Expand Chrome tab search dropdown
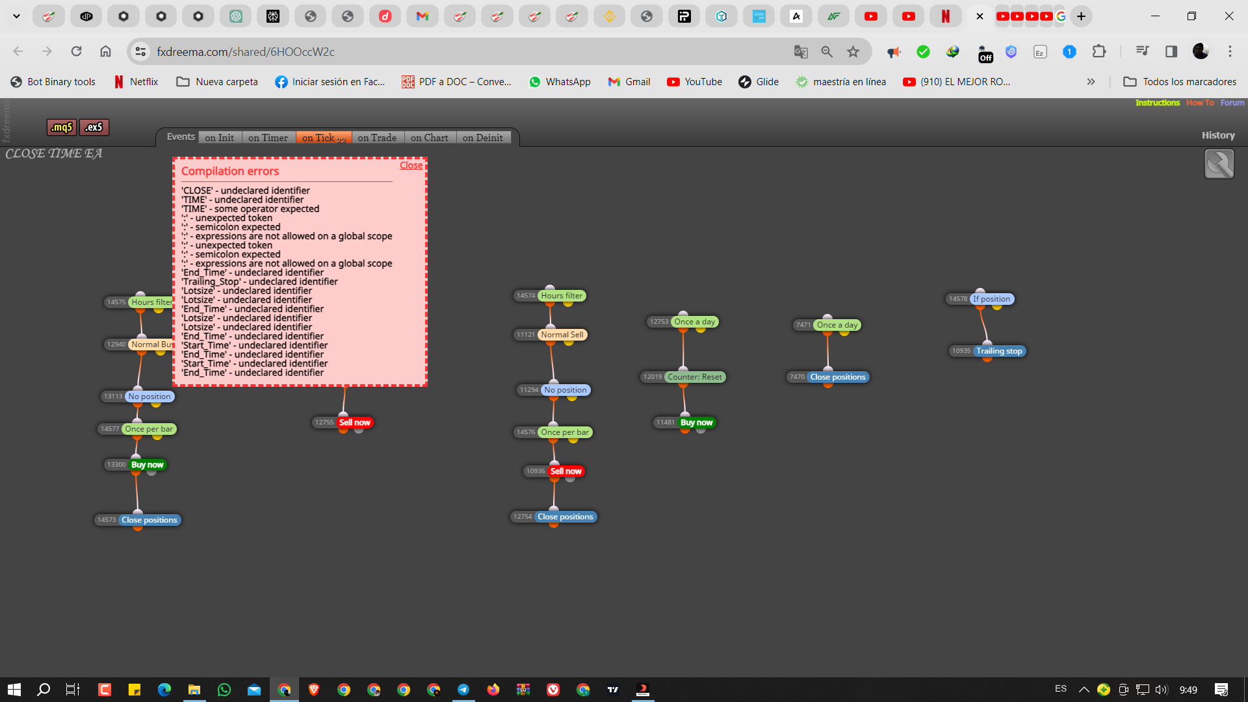 [16, 16]
